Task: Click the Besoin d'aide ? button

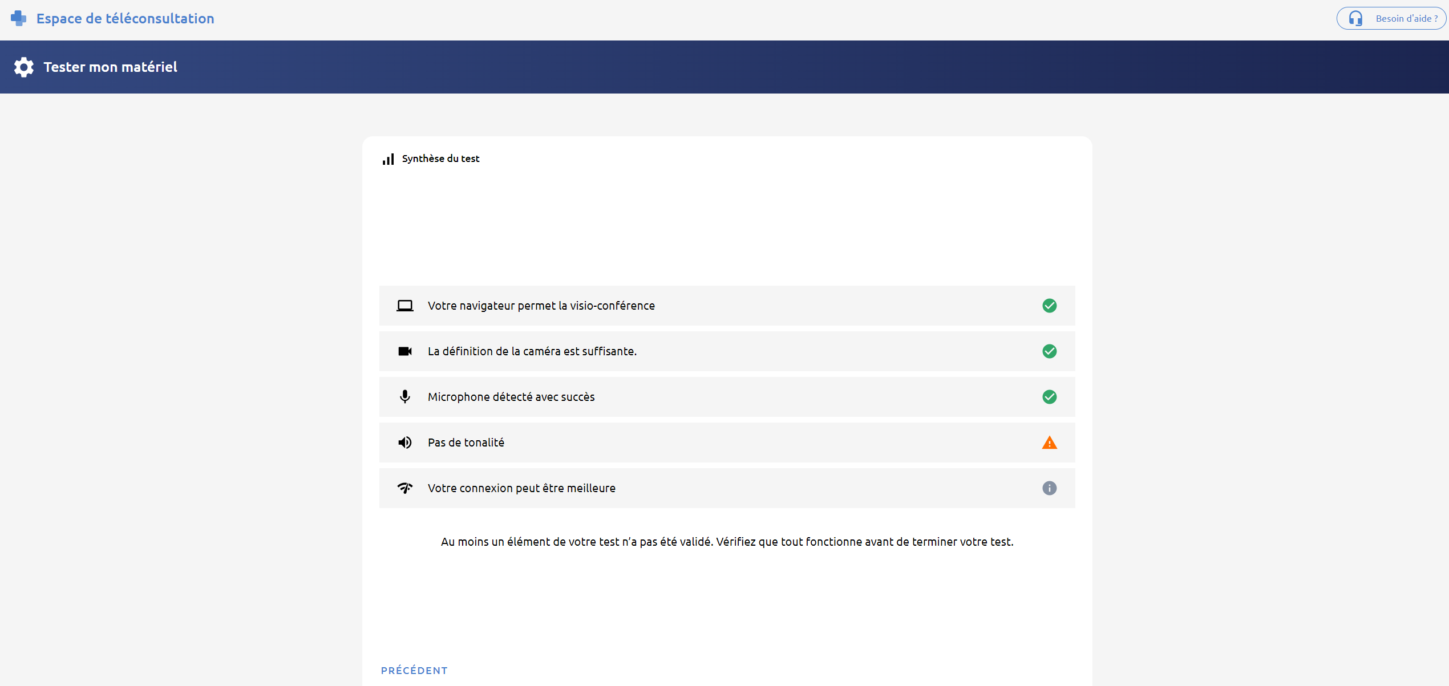Action: (1391, 18)
